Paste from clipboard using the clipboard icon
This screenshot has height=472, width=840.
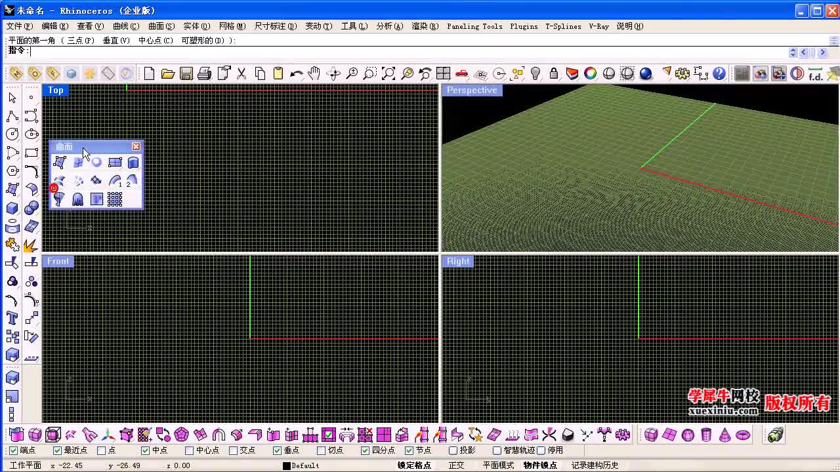click(x=278, y=73)
